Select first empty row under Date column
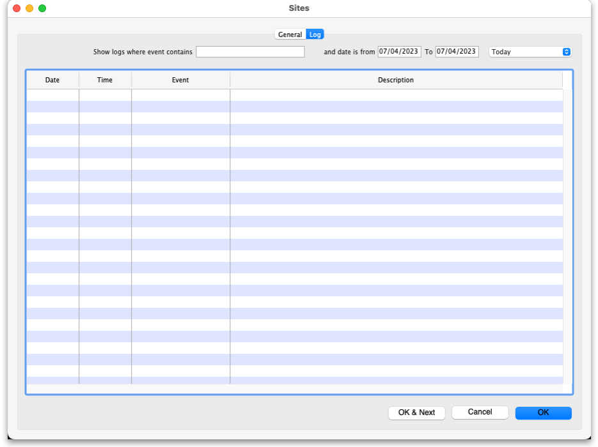This screenshot has height=447, width=598. 52,95
